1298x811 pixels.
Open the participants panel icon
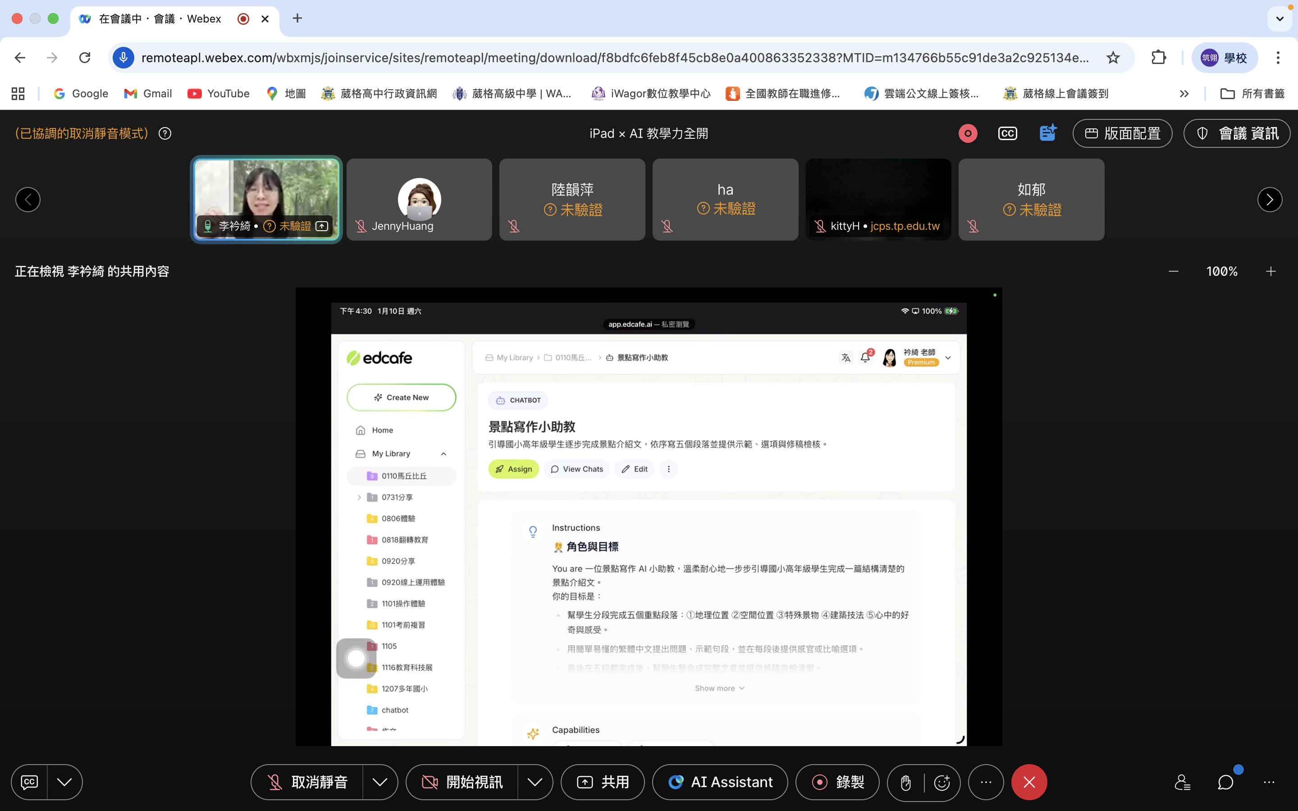pos(1182,783)
